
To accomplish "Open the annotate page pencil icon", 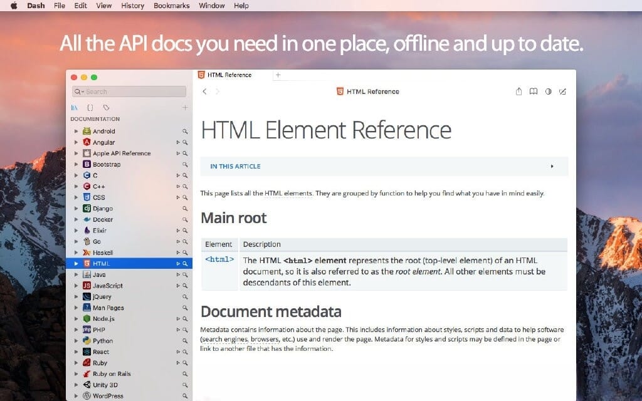I will (562, 91).
